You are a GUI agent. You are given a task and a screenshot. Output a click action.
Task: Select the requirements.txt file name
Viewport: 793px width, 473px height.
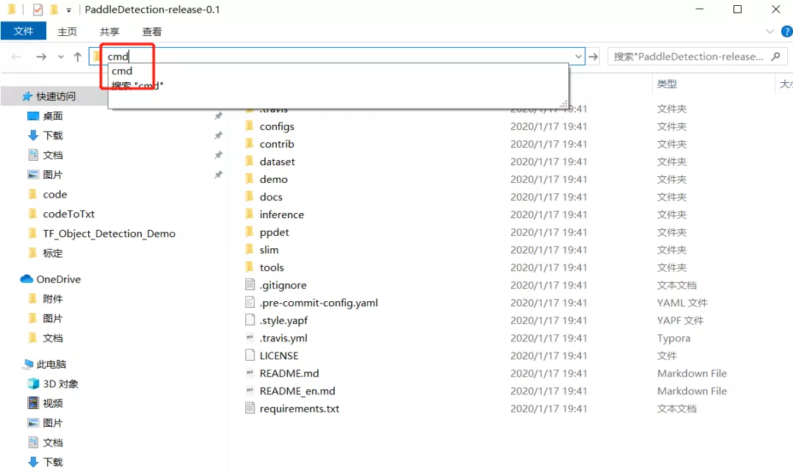tap(300, 409)
